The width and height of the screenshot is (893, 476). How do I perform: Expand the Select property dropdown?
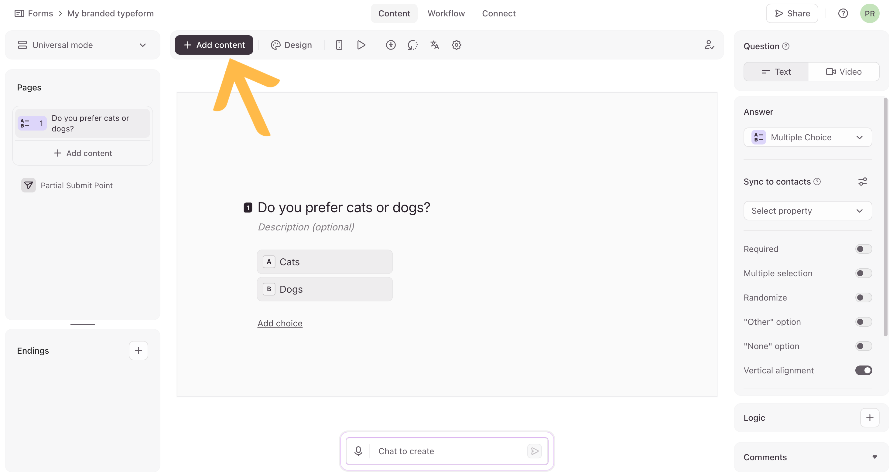(x=807, y=211)
